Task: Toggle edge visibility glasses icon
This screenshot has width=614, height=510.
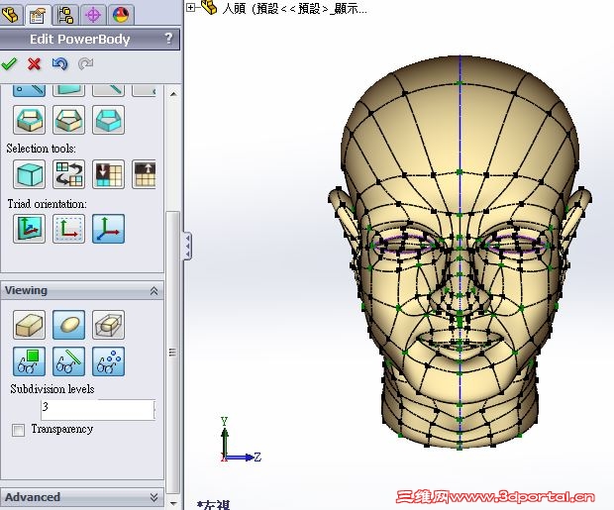Action: pos(68,361)
